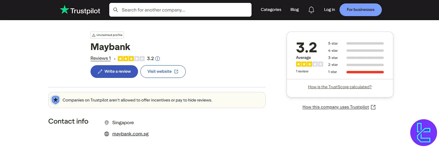The width and height of the screenshot is (439, 148).
Task: Click the external link icon beside Visit website
Action: [176, 72]
